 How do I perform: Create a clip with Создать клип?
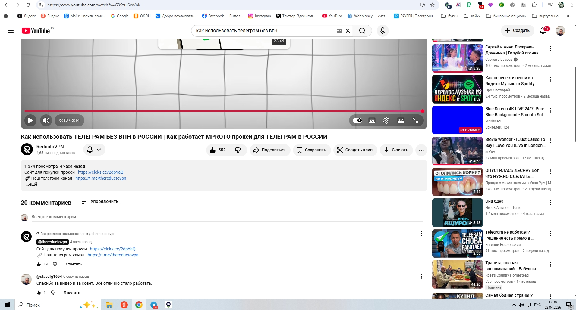(x=355, y=150)
